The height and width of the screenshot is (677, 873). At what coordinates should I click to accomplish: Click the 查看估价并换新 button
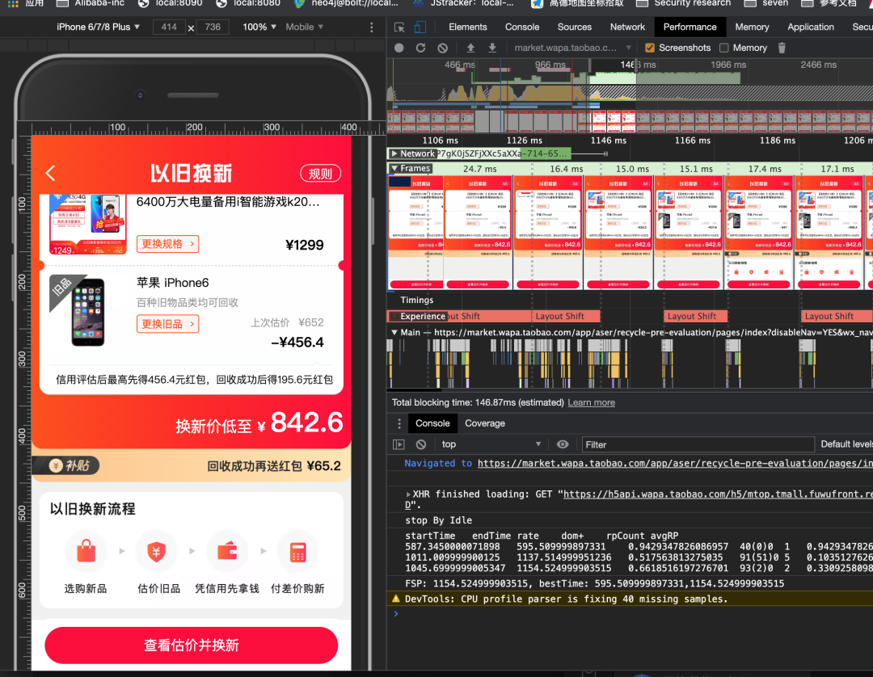point(192,645)
